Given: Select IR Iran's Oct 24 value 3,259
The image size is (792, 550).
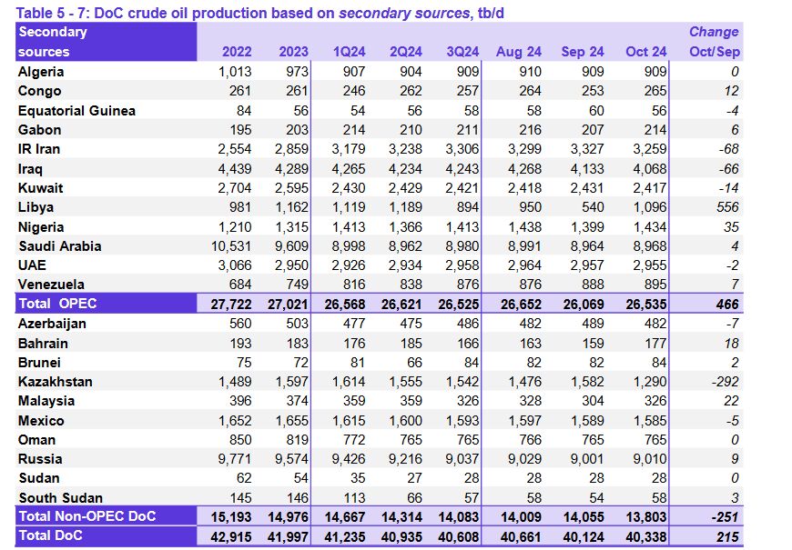Looking at the screenshot, I should click(648, 149).
